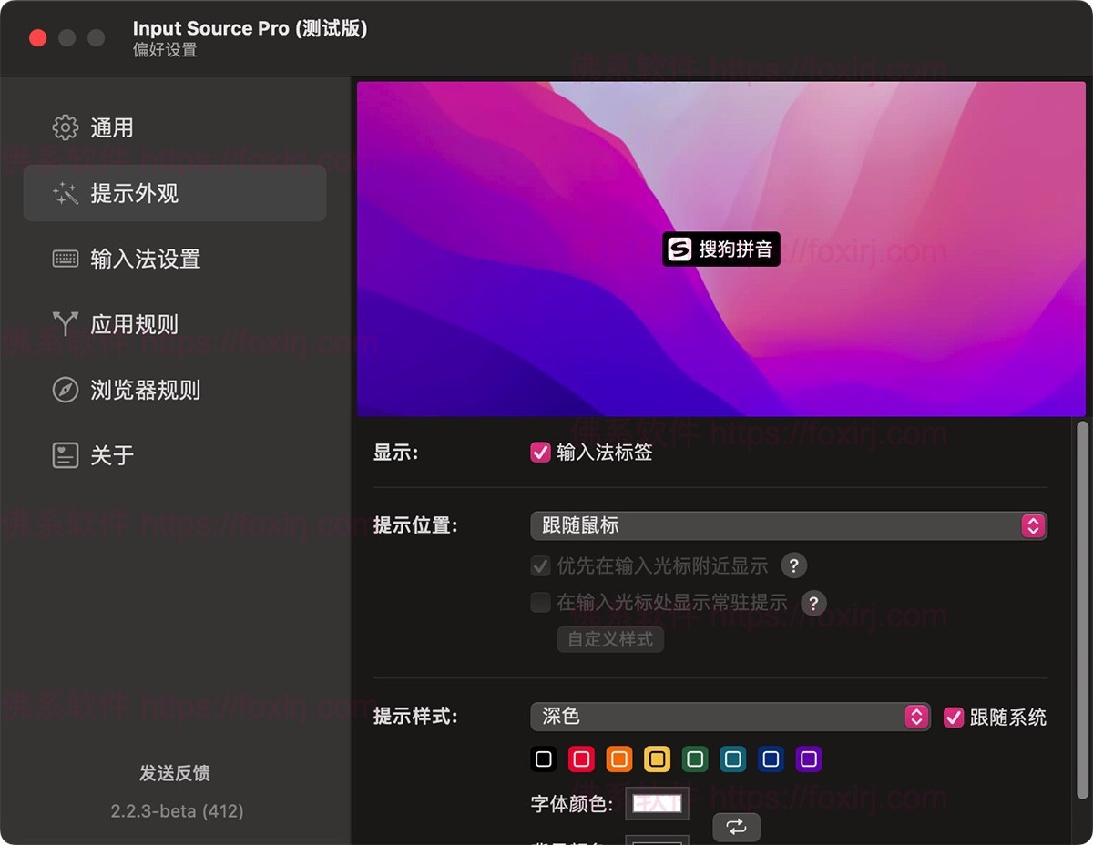
Task: Toggle the 跟随系统 checkbox
Action: tap(953, 717)
